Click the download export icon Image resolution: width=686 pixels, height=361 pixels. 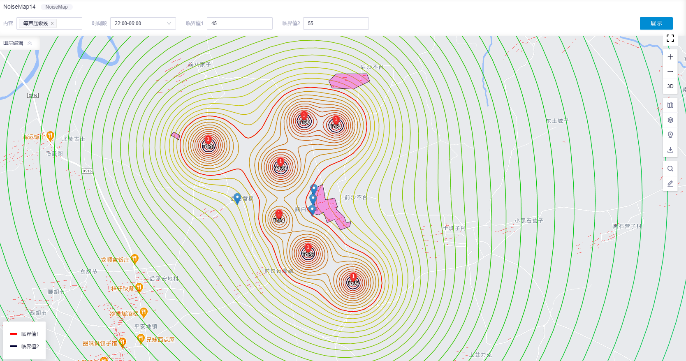tap(670, 150)
